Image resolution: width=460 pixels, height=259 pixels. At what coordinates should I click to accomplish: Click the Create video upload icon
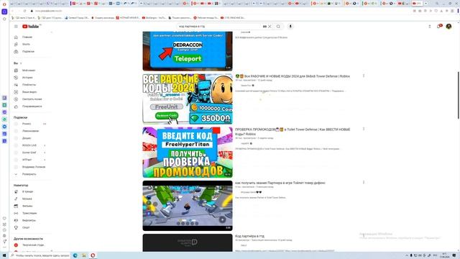[x=430, y=27]
